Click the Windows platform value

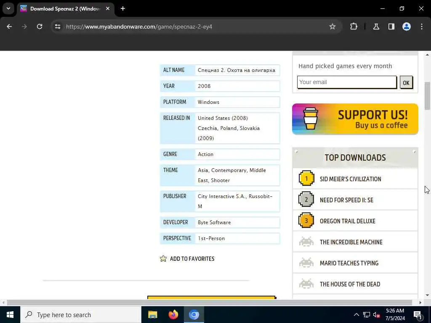pyautogui.click(x=208, y=102)
